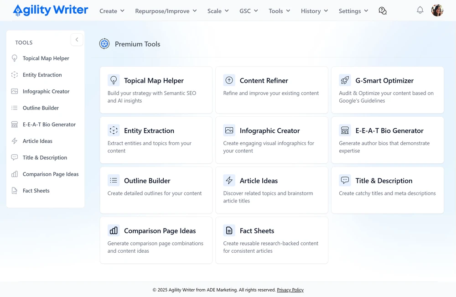Click the sidebar Outline Builder list icon
The height and width of the screenshot is (297, 456).
tap(14, 108)
